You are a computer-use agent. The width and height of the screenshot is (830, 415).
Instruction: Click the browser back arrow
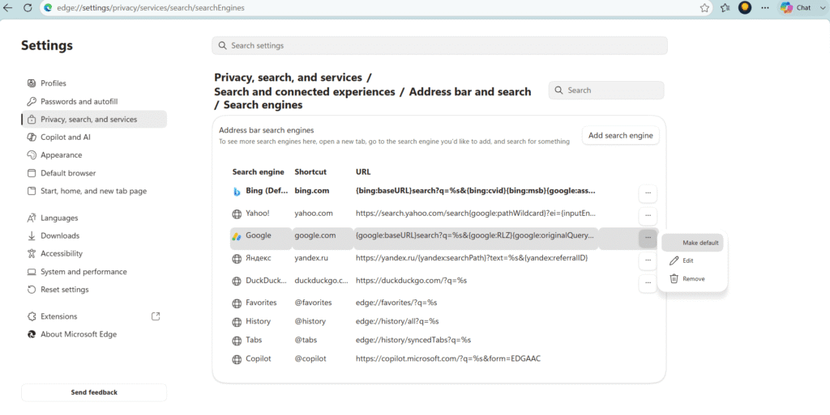click(7, 8)
